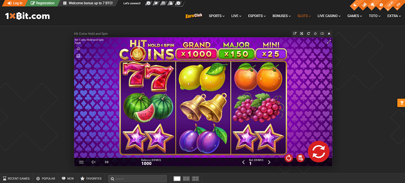
Task: Open the coin bet settings icon
Action: pyautogui.click(x=301, y=158)
